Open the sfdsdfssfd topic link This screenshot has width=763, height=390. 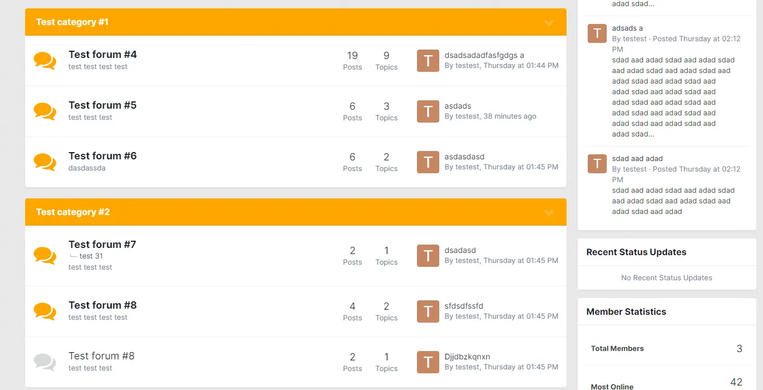click(464, 306)
